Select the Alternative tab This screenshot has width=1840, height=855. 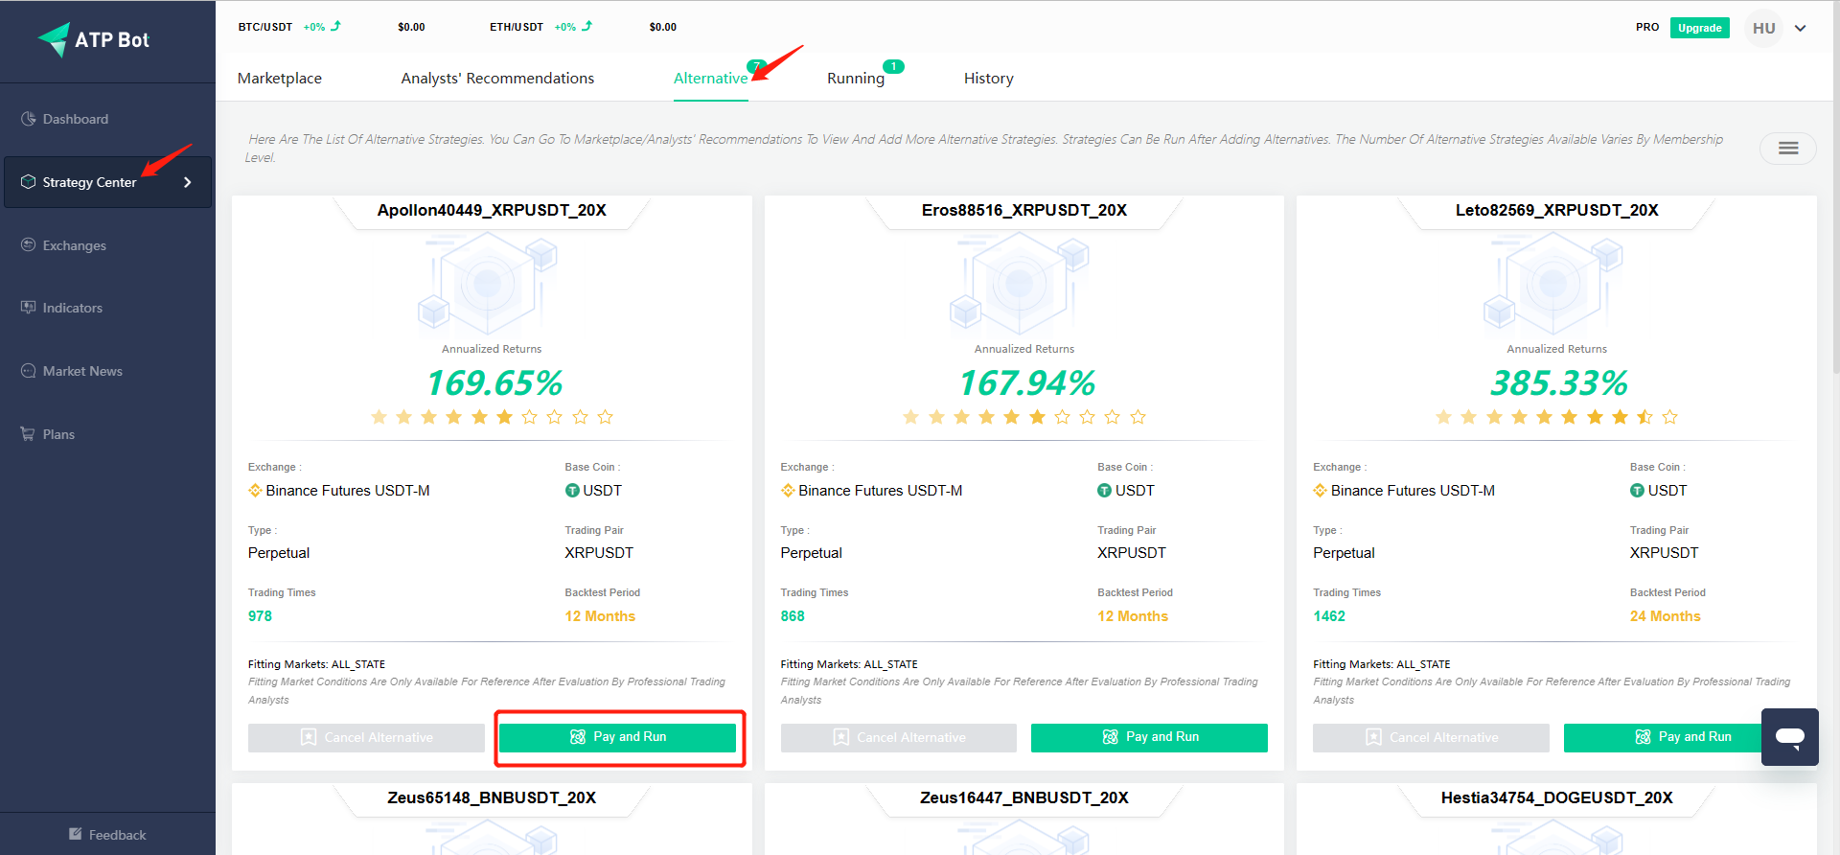pos(710,79)
